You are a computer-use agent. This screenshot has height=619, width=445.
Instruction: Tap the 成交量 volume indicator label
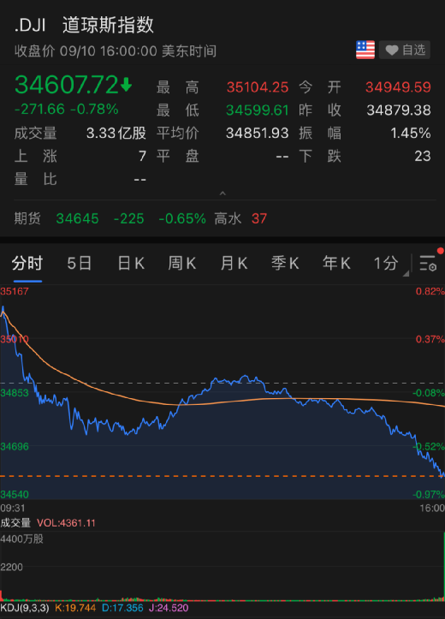pos(15,523)
